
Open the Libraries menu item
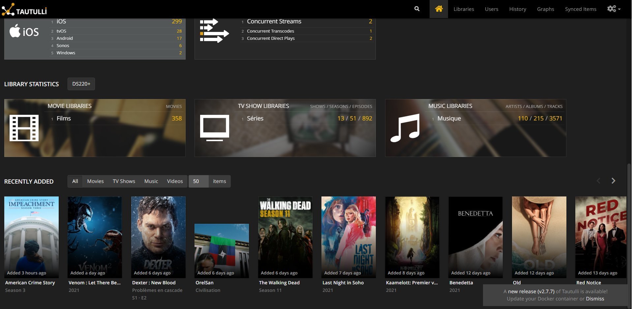pos(464,9)
